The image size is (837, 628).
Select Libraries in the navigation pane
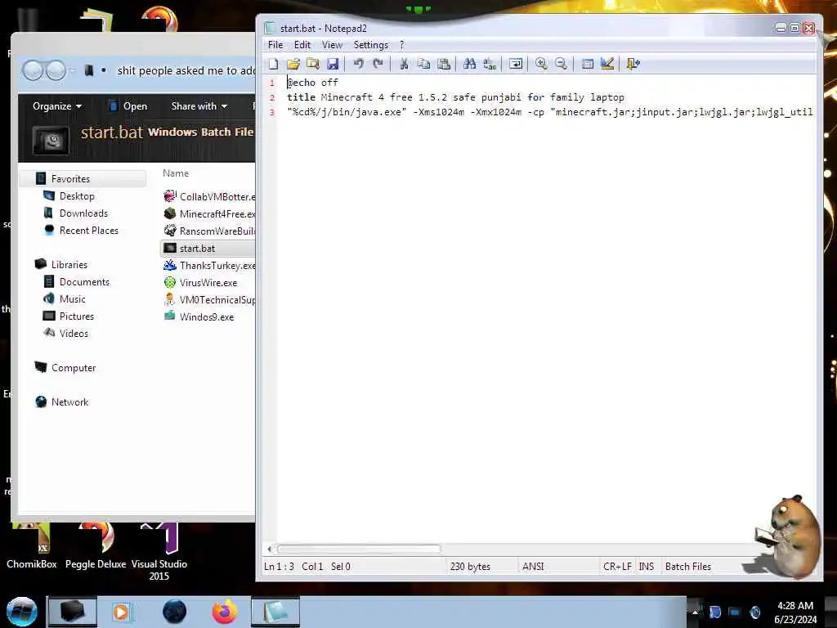pyautogui.click(x=69, y=264)
